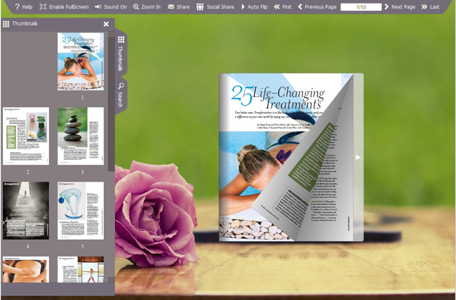Select page 4 dark thumbnail

point(26,211)
